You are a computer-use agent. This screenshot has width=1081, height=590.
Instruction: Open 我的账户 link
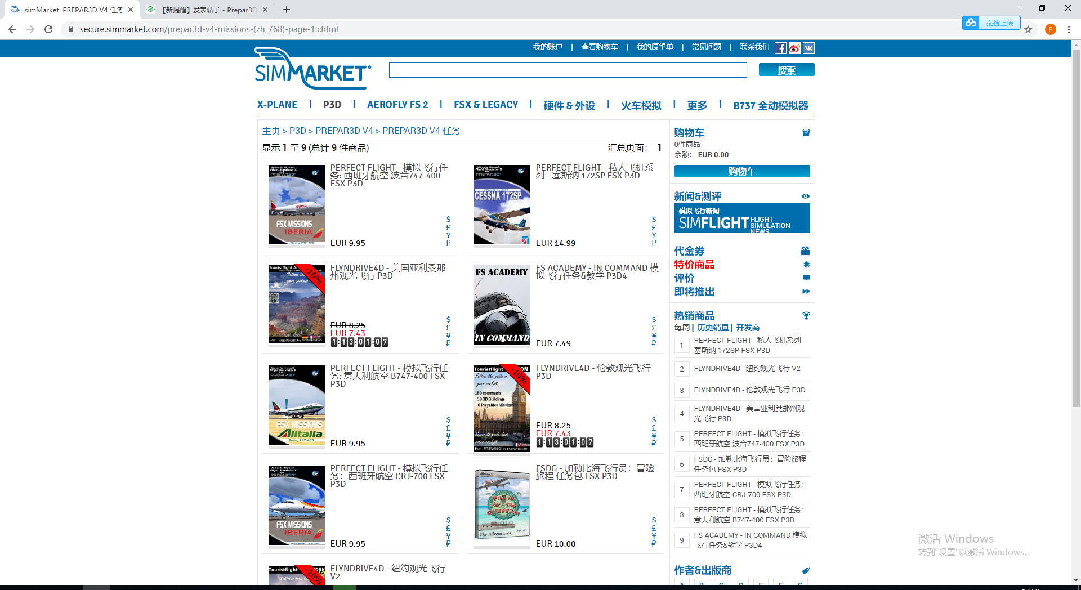[548, 47]
